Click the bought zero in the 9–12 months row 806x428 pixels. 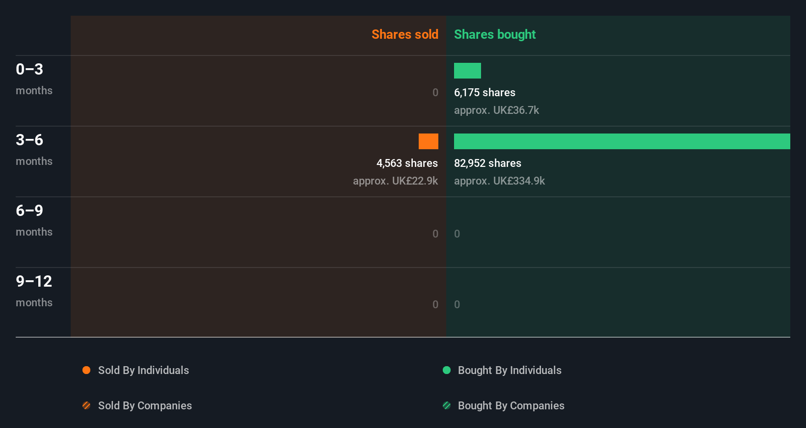pyautogui.click(x=457, y=304)
